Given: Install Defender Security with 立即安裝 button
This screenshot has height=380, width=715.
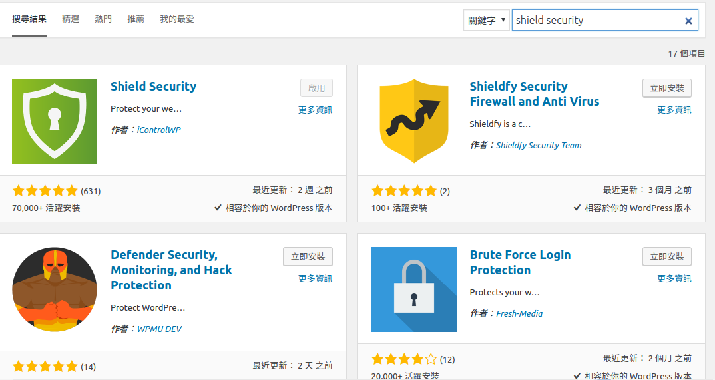Looking at the screenshot, I should click(308, 256).
